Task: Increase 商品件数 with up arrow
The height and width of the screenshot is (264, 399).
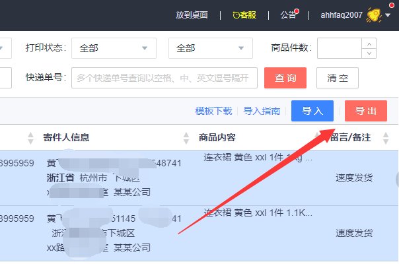Action: [x=369, y=44]
